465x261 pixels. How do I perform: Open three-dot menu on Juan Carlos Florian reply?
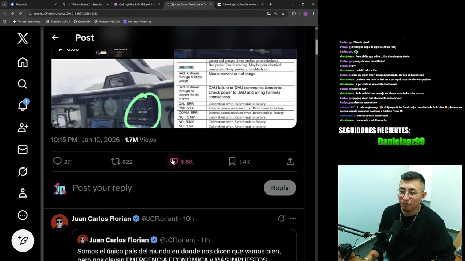point(293,219)
